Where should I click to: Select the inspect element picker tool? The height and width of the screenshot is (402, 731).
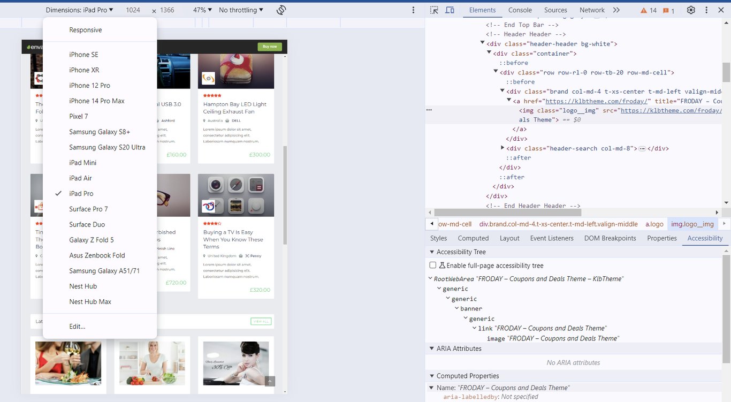434,10
